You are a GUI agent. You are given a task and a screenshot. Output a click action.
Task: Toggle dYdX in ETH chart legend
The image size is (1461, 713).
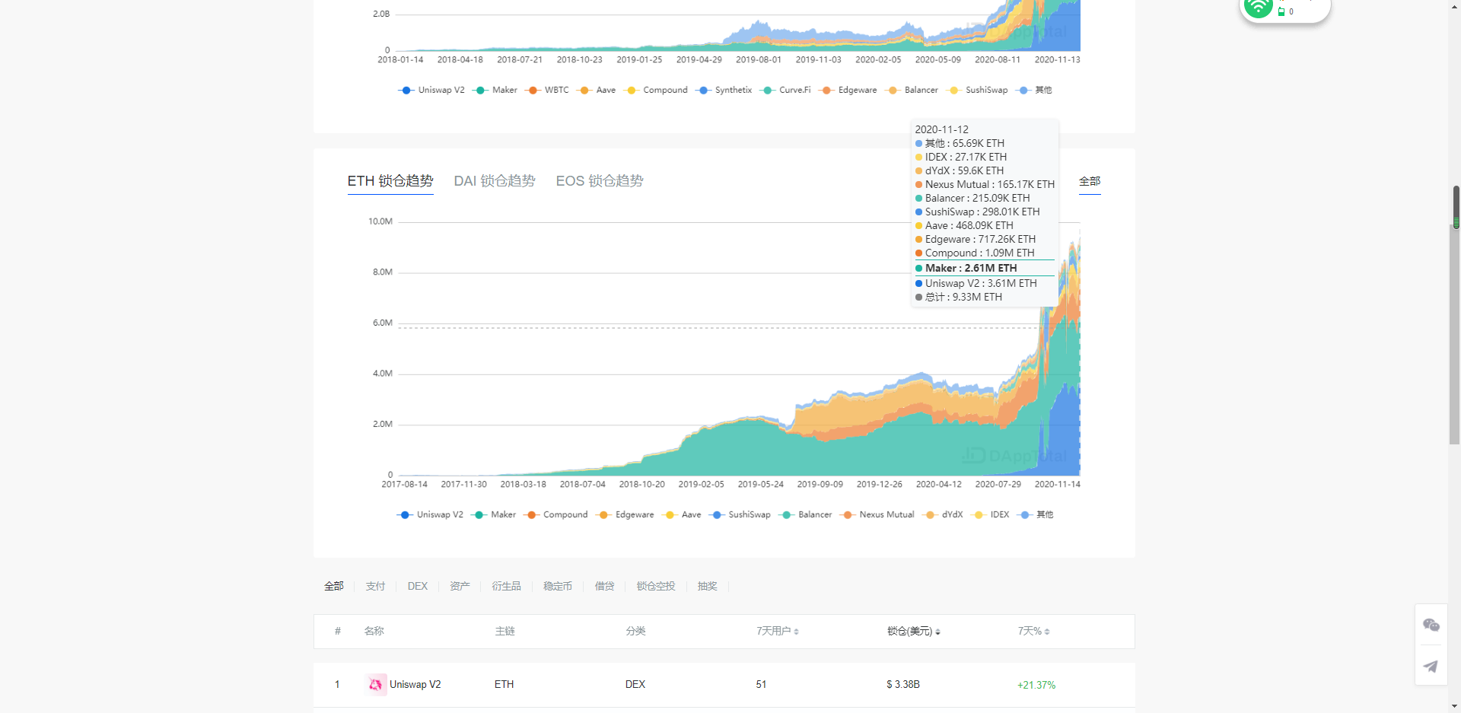pyautogui.click(x=942, y=514)
